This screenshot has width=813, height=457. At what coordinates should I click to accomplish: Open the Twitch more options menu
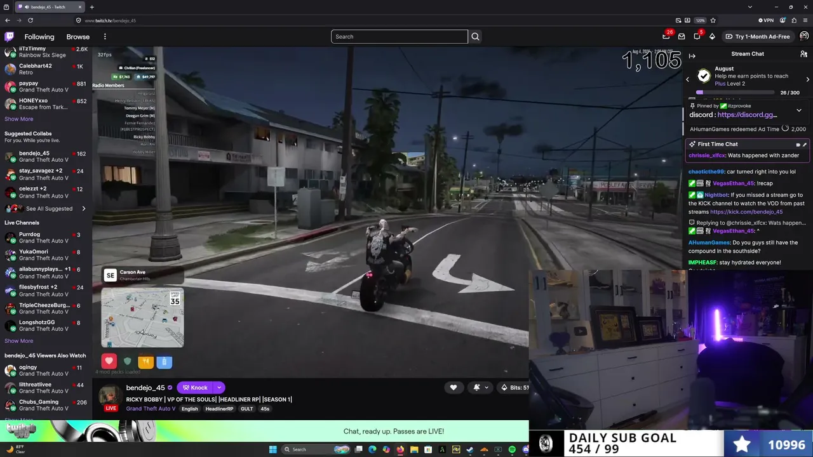pyautogui.click(x=105, y=37)
